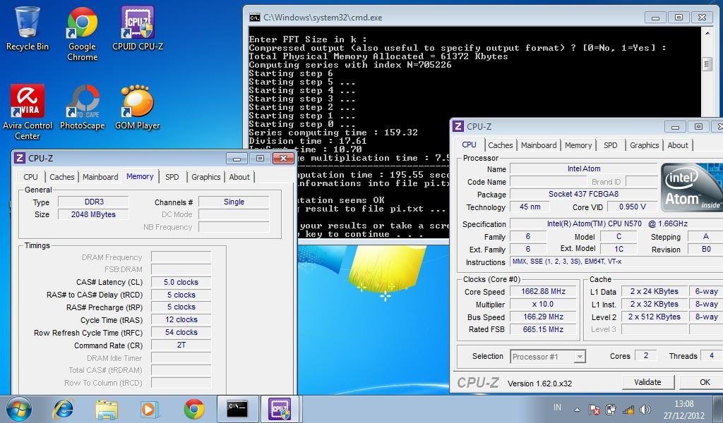Open the volume speaker tray icon
This screenshot has width=723, height=423.
click(x=645, y=409)
